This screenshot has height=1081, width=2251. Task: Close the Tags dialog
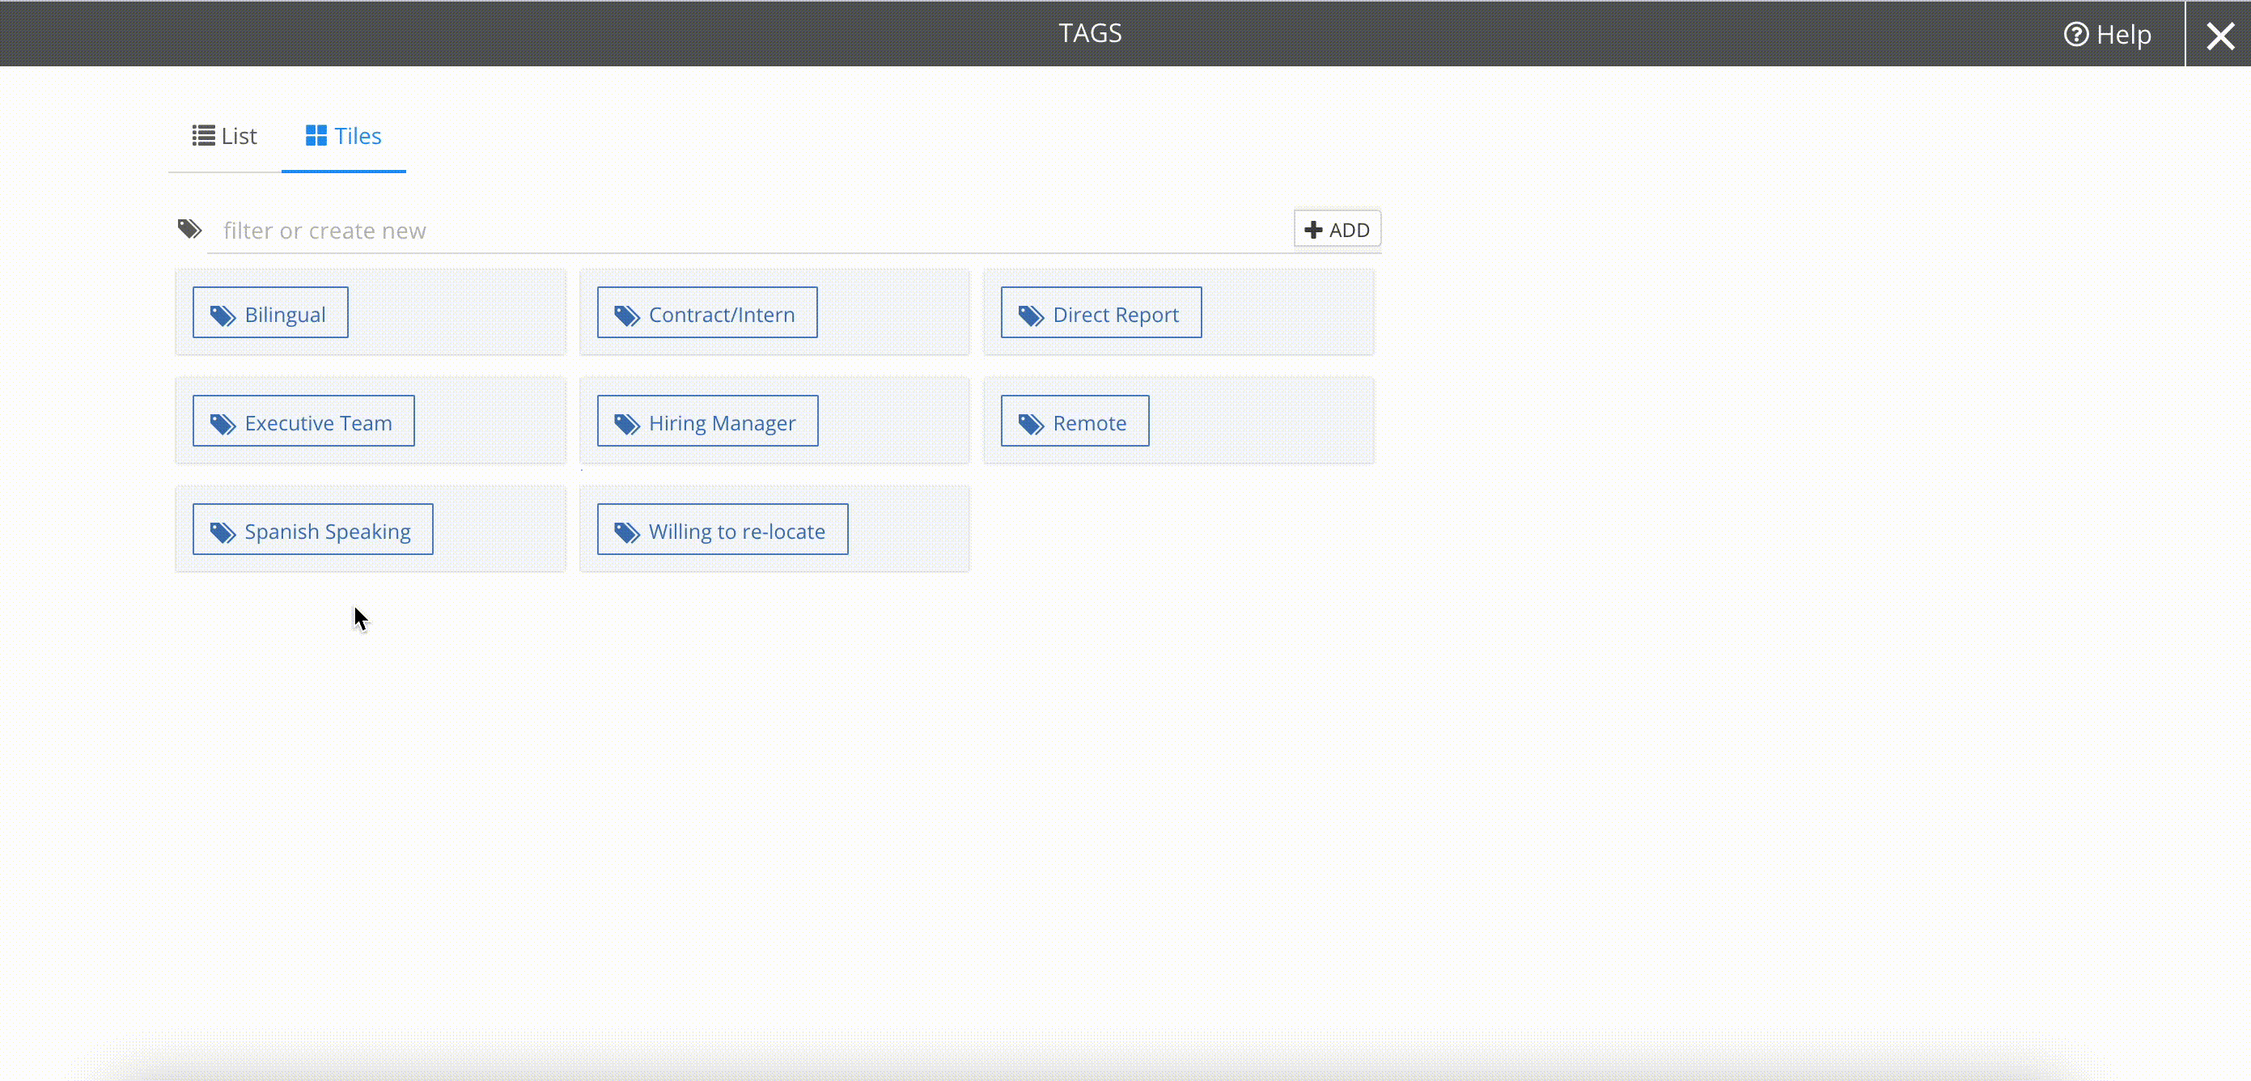[2219, 35]
